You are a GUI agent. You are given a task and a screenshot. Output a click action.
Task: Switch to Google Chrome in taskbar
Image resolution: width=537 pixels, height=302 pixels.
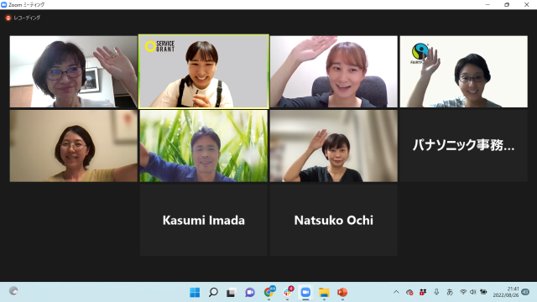pos(268,292)
